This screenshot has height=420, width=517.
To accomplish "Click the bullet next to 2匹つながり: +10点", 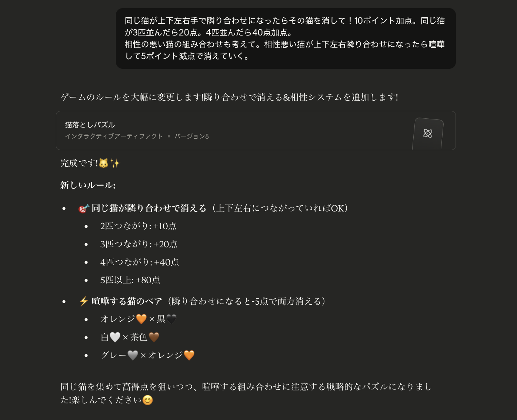I will (86, 226).
